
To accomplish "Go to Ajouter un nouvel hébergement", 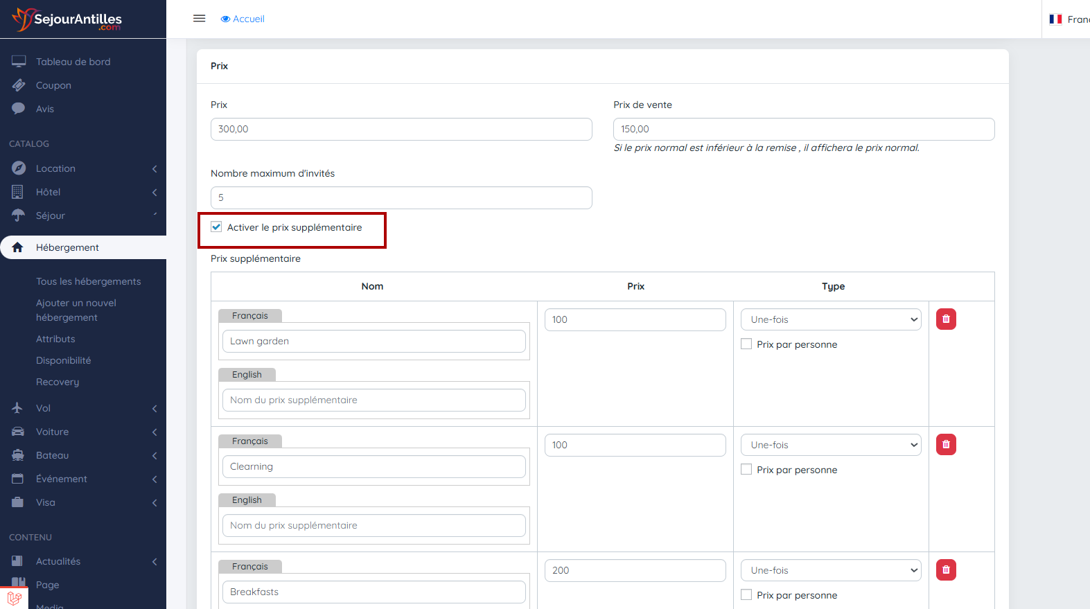I will pos(76,310).
